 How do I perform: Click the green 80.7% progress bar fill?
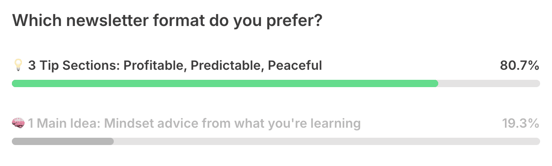coord(225,83)
